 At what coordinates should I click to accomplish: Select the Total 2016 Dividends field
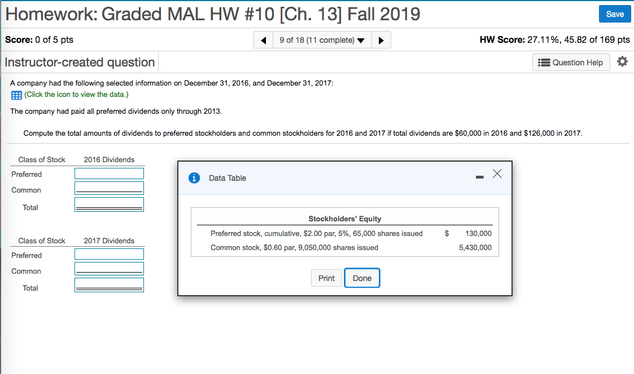tap(109, 204)
